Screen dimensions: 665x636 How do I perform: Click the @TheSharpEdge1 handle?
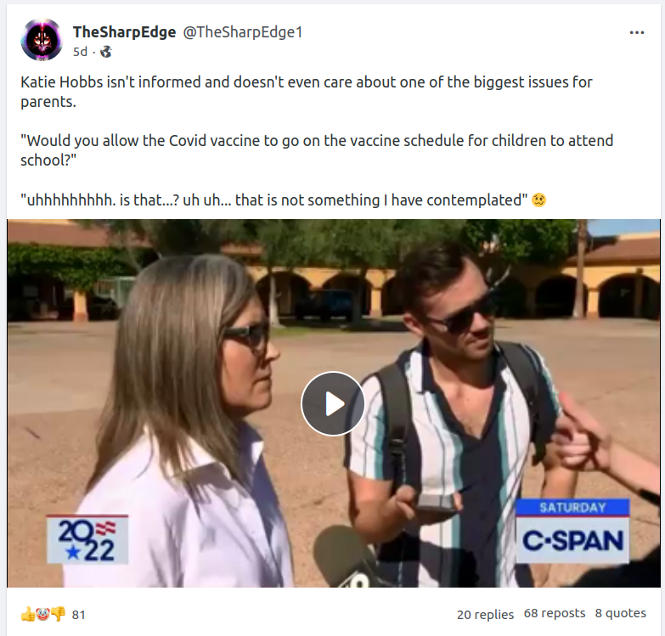243,31
